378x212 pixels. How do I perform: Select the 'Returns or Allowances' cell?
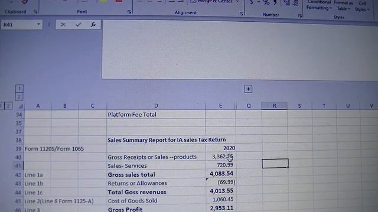(156, 183)
